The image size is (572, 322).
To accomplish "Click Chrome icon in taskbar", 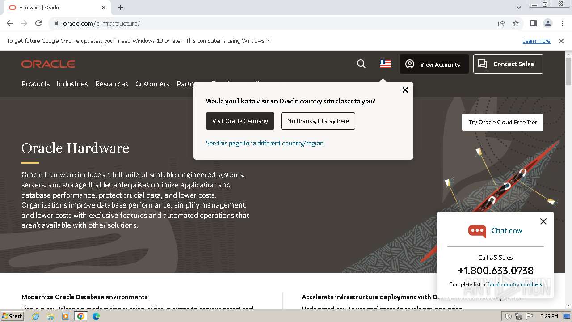I will point(81,316).
